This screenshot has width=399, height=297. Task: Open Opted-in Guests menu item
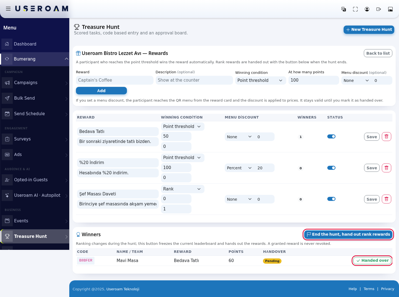[35, 180]
